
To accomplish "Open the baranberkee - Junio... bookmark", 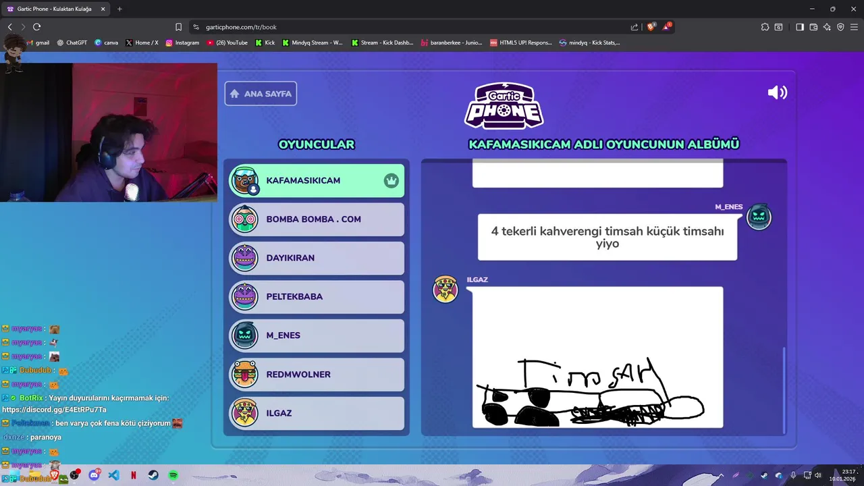I will point(452,43).
